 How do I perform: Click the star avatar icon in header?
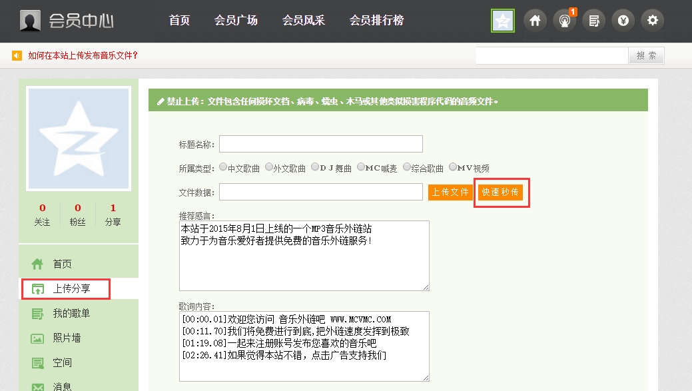503,21
